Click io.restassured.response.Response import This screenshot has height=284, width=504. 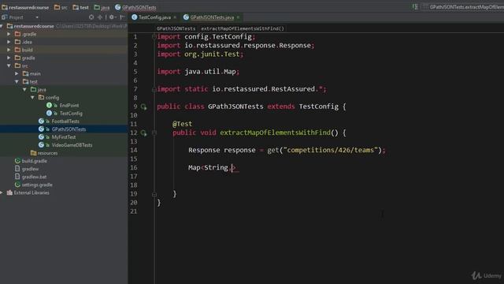click(248, 46)
